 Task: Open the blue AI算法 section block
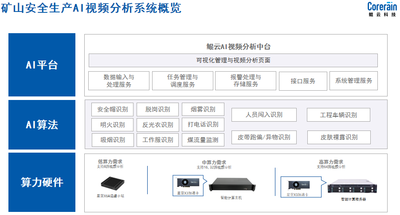coord(42,125)
